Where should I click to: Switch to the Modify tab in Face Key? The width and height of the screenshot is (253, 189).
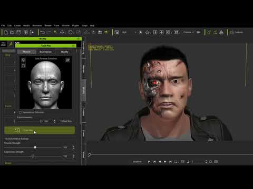64,52
